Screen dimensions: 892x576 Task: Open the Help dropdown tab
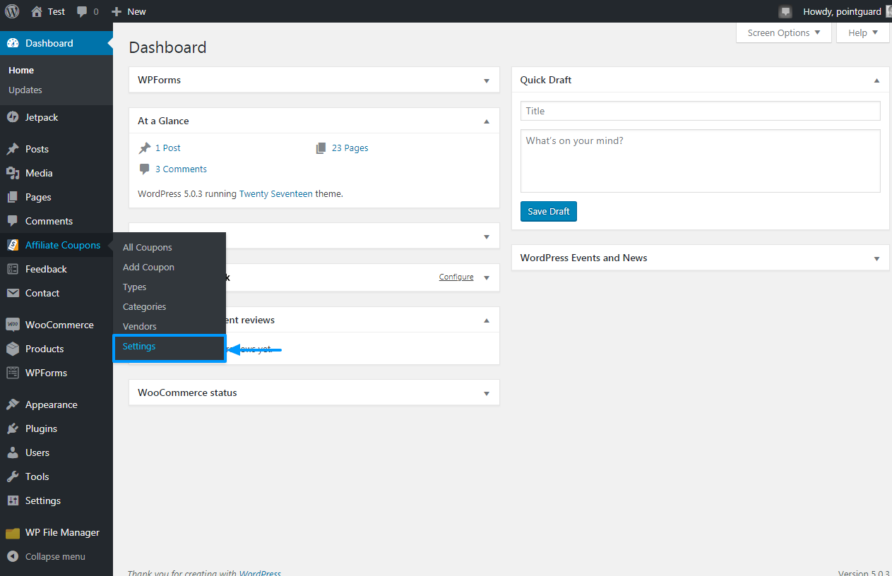click(x=863, y=32)
